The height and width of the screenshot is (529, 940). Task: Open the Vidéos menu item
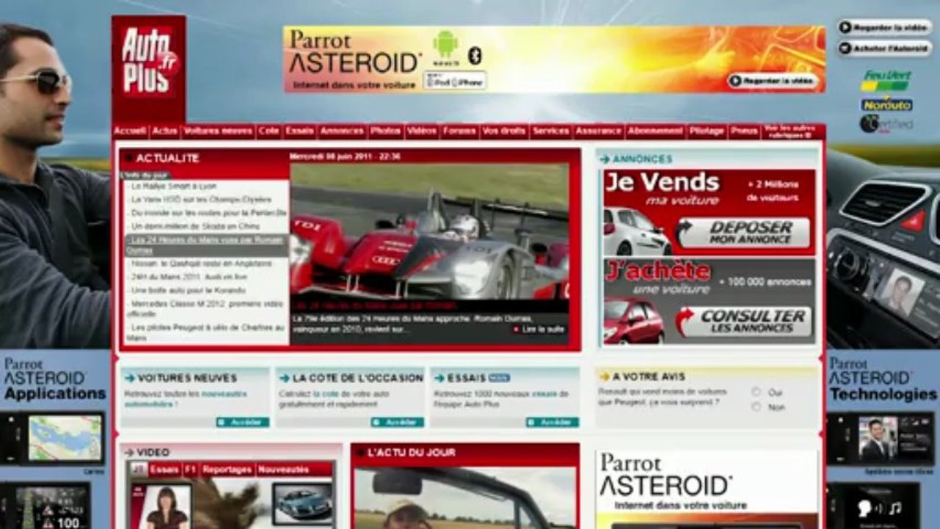tap(422, 131)
